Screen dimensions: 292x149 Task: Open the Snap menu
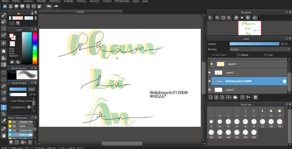[x=68, y=1]
